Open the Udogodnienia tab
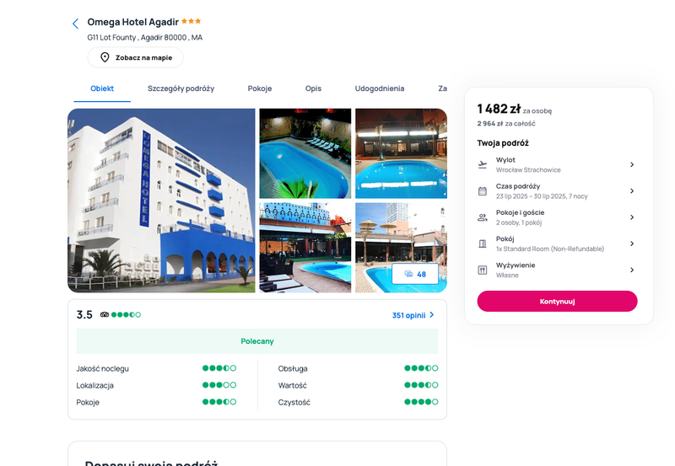Viewport: 675px width, 466px height. click(379, 88)
